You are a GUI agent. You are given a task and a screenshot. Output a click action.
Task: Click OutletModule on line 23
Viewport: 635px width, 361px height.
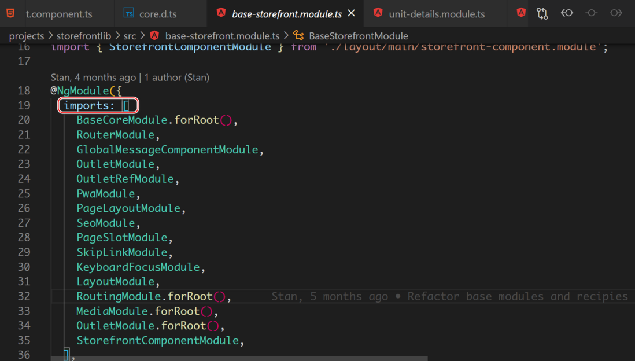tap(116, 164)
